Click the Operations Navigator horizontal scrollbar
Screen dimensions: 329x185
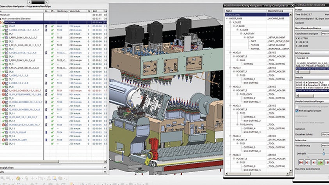pos(29,162)
